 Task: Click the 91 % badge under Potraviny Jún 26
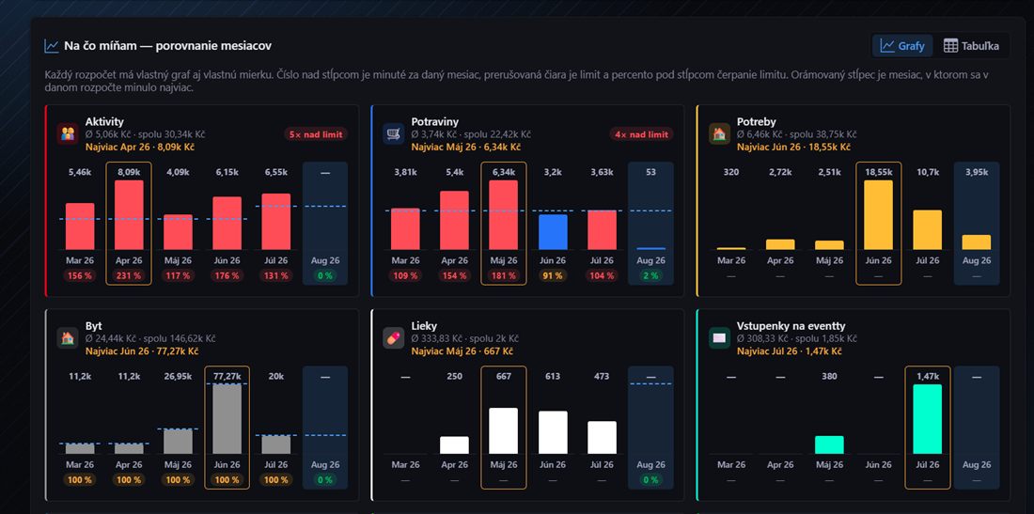[x=553, y=276]
